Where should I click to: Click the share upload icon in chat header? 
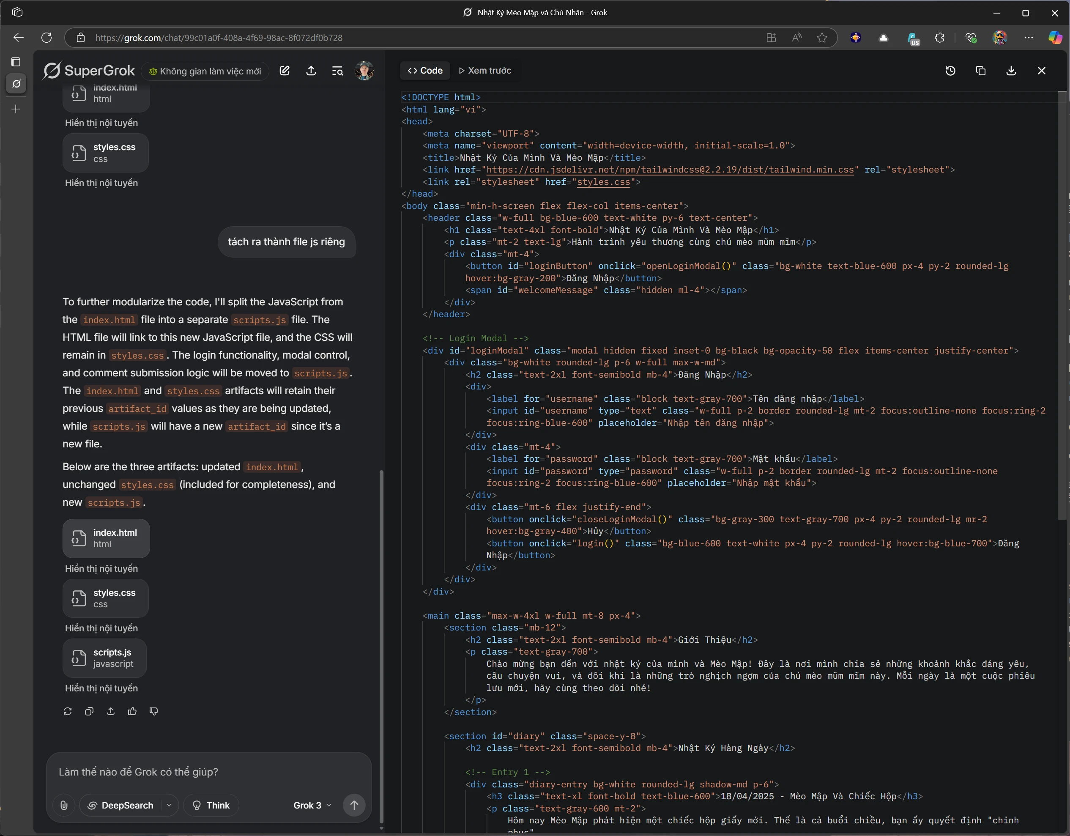[311, 71]
